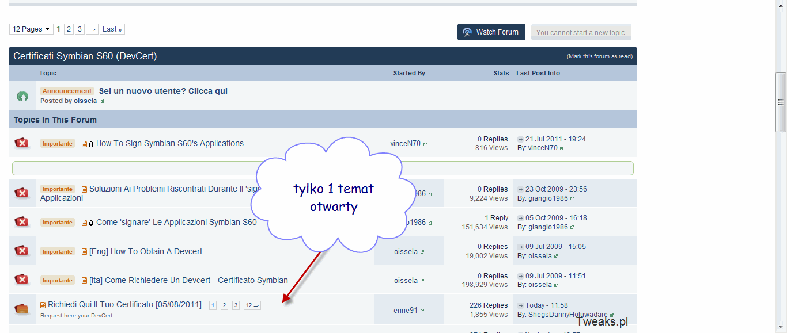Screen dimensions: 787x333
Task: Click the Watch Forum button
Action: point(491,32)
